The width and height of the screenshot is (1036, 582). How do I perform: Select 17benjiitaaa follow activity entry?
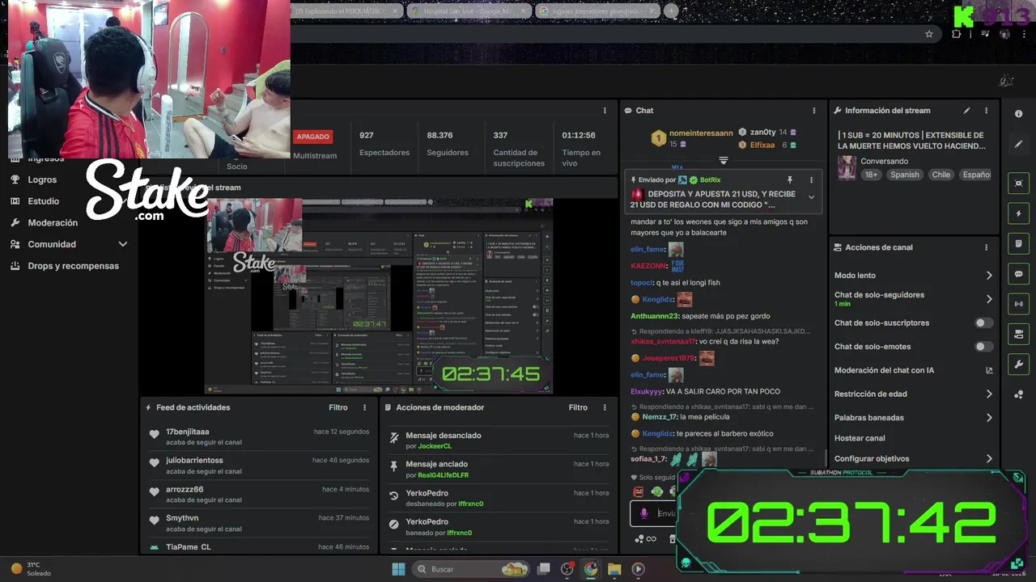[258, 436]
